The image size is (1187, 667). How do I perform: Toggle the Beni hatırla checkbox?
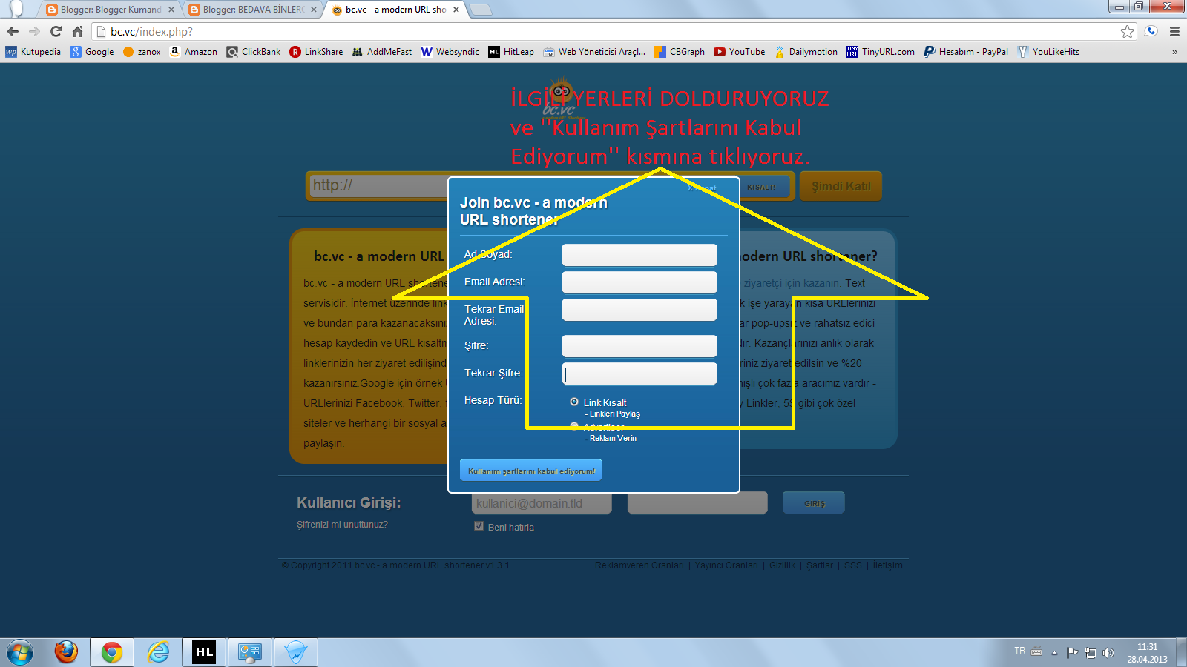click(479, 526)
